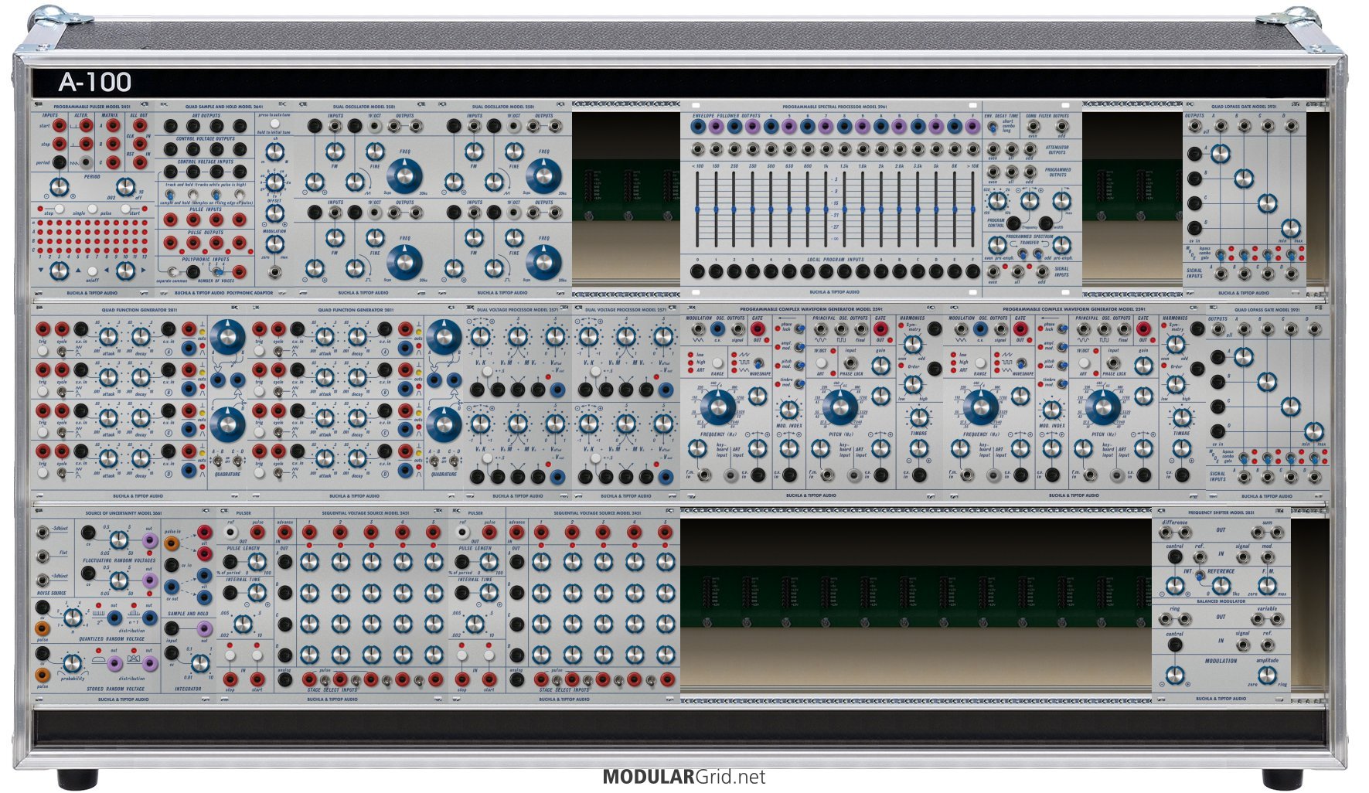
Task: Click the Frequency knob on the left Complex Waveform Generator
Action: click(x=718, y=407)
